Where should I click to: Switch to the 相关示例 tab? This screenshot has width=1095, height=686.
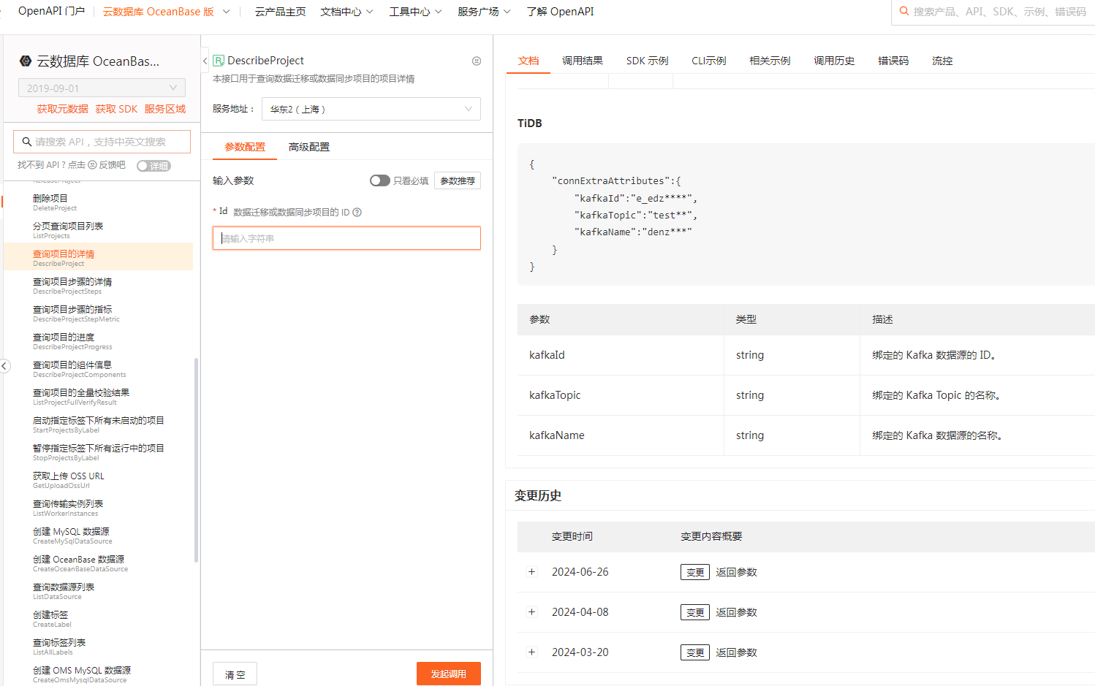pos(770,61)
